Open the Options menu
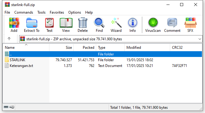 coord(75,12)
